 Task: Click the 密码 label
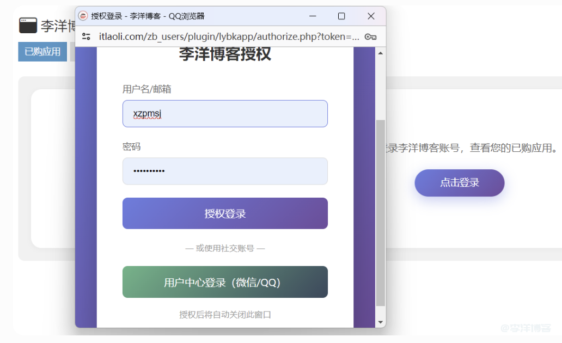pyautogui.click(x=132, y=146)
